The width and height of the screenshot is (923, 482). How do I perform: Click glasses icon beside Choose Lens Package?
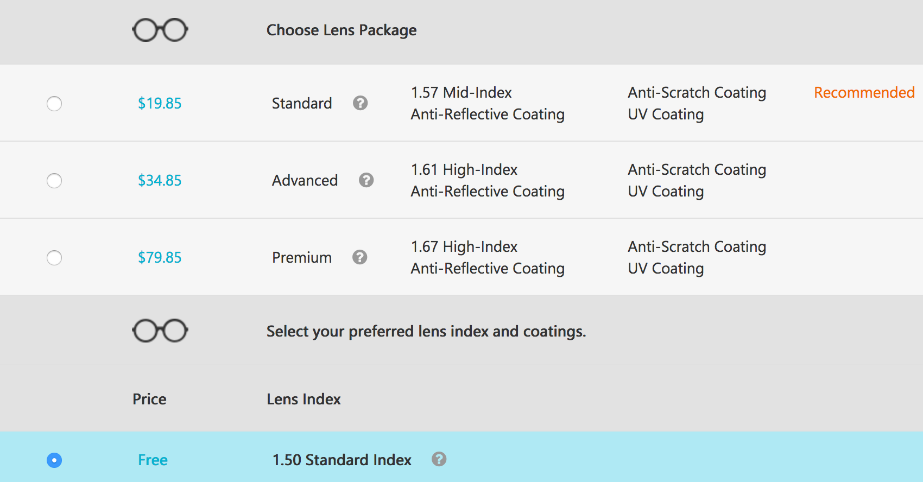point(160,30)
